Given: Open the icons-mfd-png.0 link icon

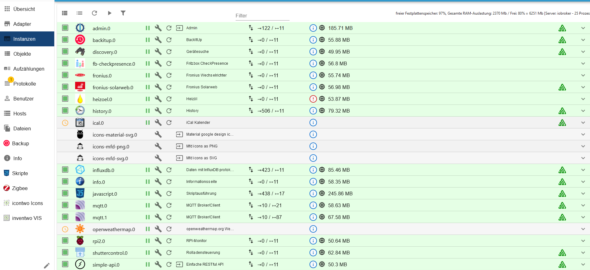Looking at the screenshot, I should point(179,146).
